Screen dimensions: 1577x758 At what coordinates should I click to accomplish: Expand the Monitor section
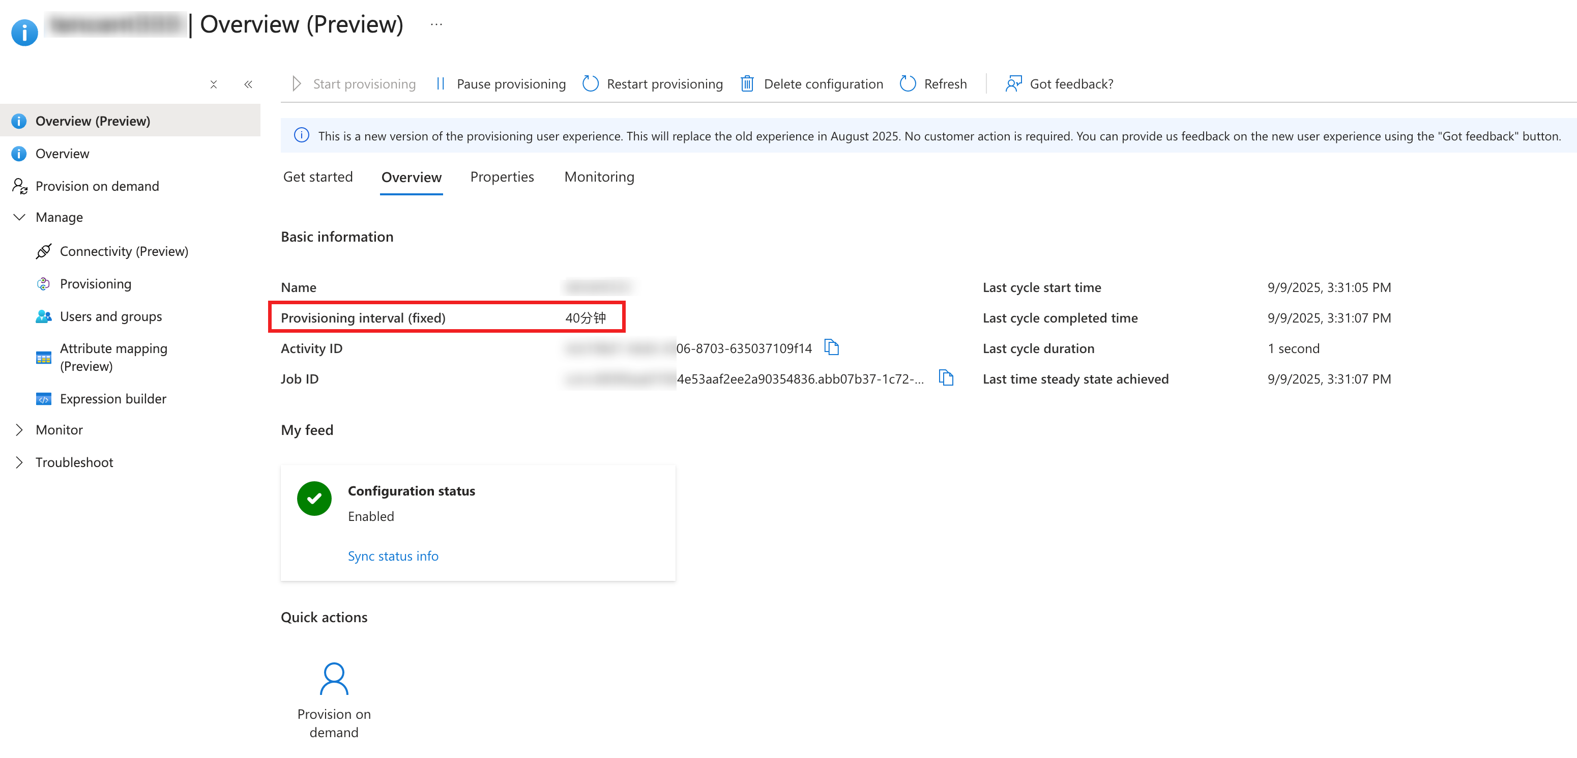20,430
